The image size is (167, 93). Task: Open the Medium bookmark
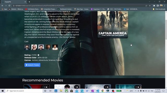point(16,9)
